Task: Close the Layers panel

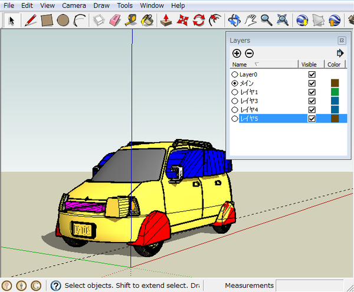Action: tap(342, 41)
